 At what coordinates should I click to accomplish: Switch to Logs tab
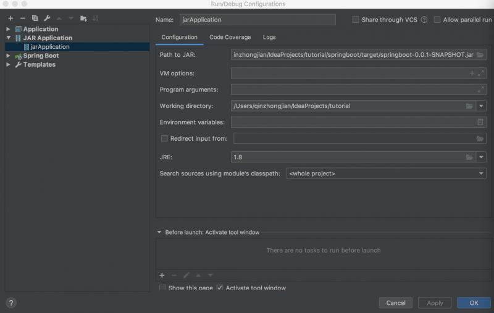pos(269,37)
